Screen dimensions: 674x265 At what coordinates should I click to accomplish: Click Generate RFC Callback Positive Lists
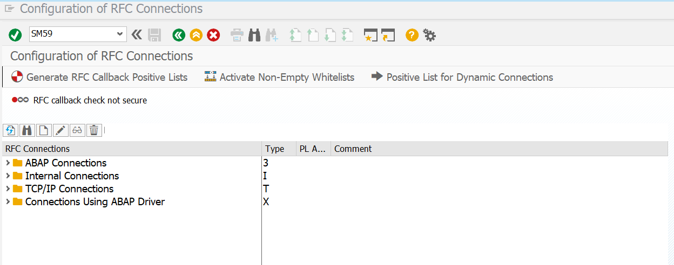coord(99,77)
